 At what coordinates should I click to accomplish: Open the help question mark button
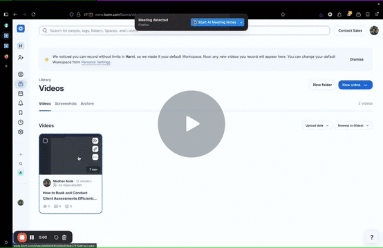372,237
